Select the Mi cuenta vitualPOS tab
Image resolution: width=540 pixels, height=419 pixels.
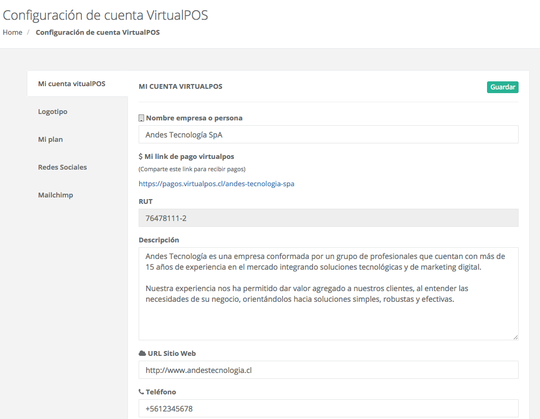click(x=78, y=83)
